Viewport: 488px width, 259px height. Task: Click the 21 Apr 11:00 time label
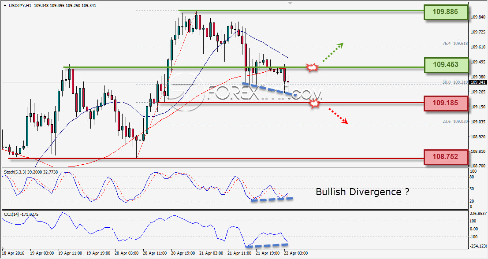tap(240, 253)
